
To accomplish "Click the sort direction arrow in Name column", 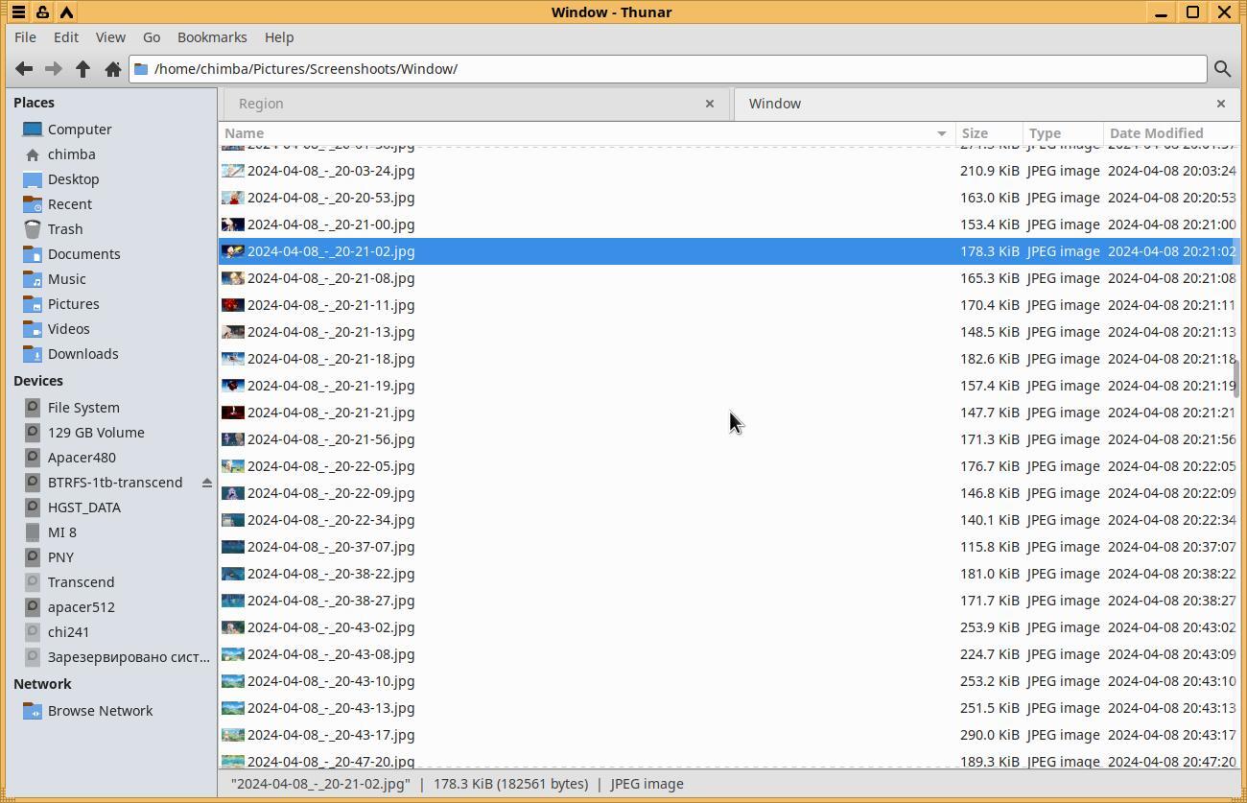I will tap(941, 133).
